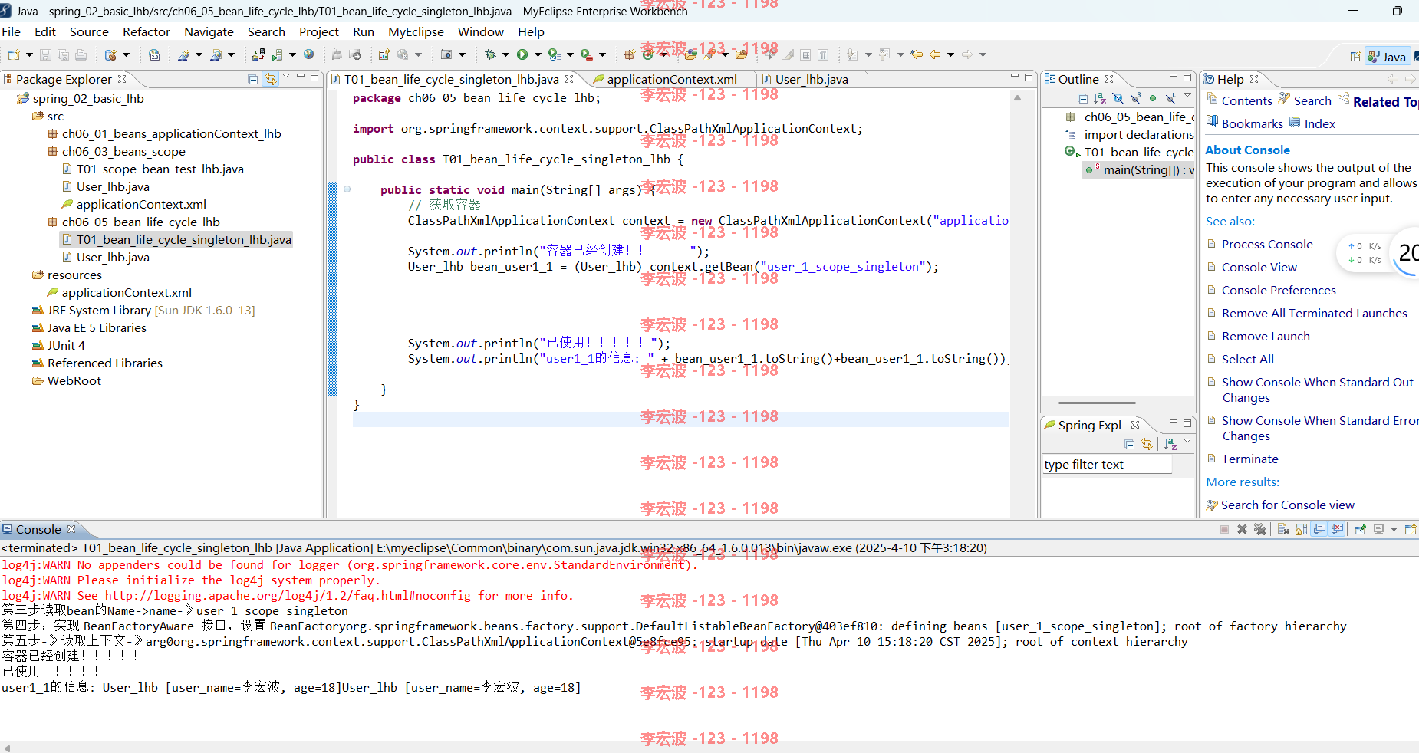Open the Run dropdown arrow
The height and width of the screenshot is (753, 1419).
(538, 54)
